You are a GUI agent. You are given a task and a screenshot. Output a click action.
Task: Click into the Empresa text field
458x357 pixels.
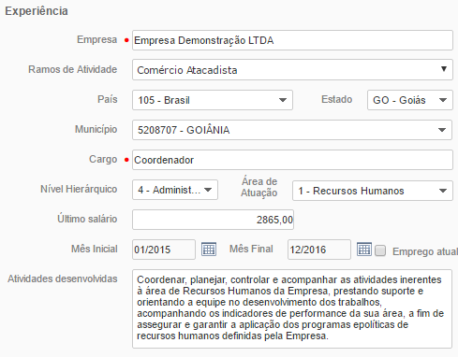point(292,40)
